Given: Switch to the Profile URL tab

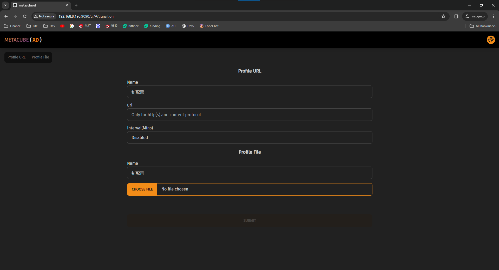Looking at the screenshot, I should (17, 57).
